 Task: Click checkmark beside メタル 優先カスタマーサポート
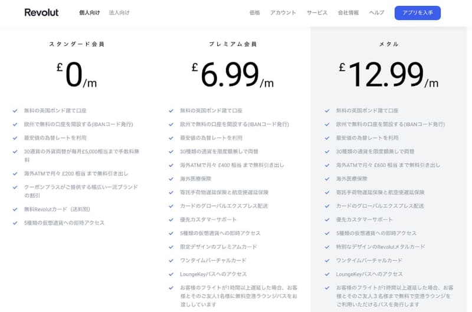(327, 220)
